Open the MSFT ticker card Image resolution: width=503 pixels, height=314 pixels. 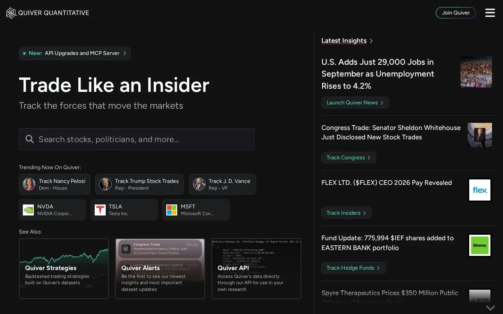(196, 210)
